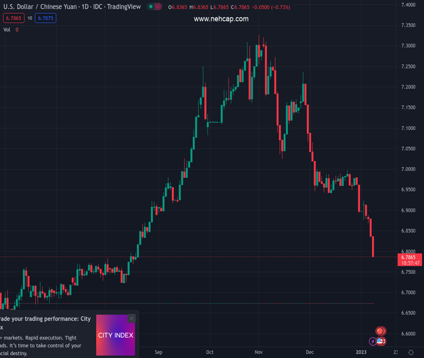Click the blue buy price 6.7875 button
The width and height of the screenshot is (424, 358).
point(45,18)
